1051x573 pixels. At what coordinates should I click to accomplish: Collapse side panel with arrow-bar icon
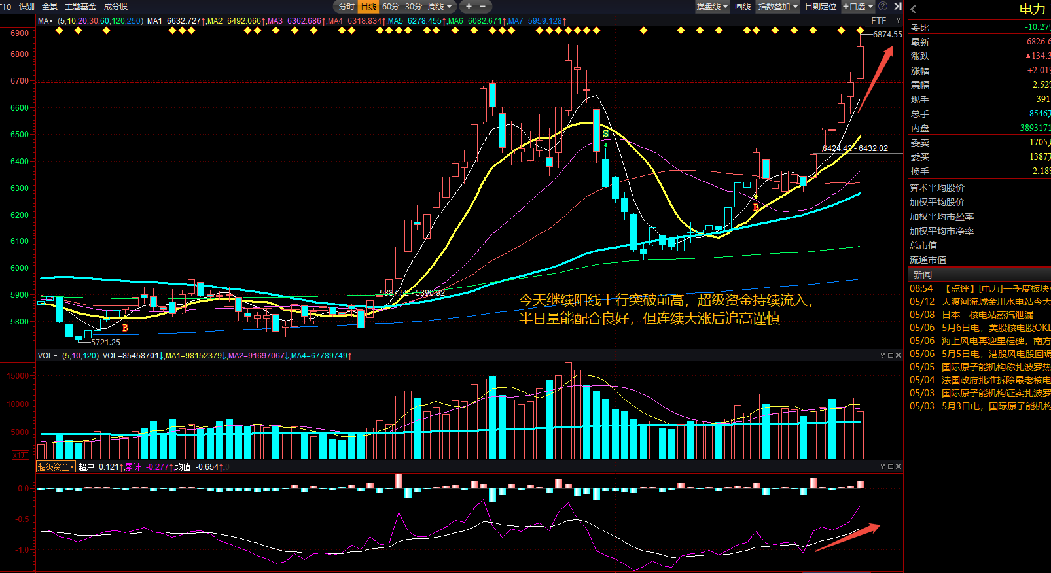898,7
